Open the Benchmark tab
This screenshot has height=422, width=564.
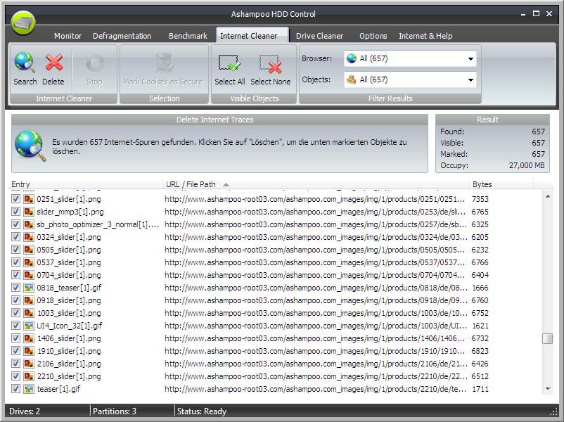tap(188, 36)
